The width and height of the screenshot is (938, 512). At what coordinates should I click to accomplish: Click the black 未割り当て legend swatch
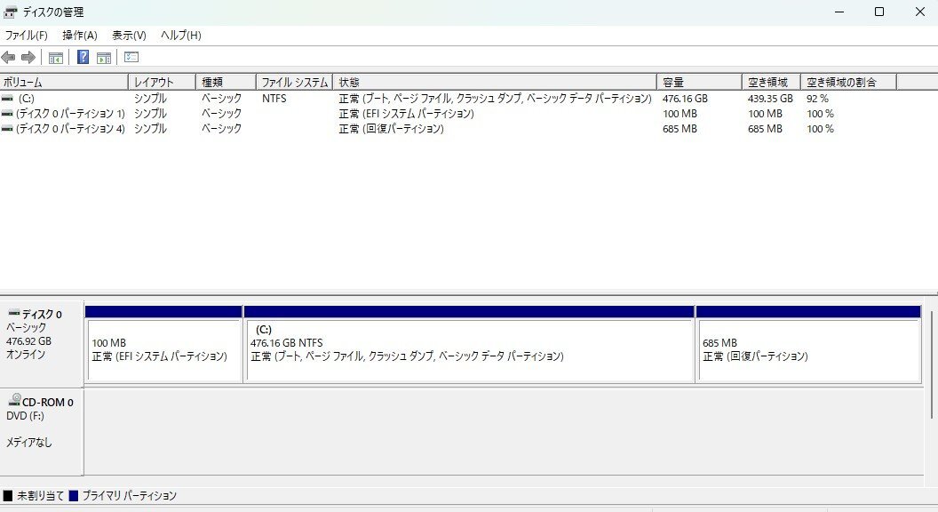8,496
